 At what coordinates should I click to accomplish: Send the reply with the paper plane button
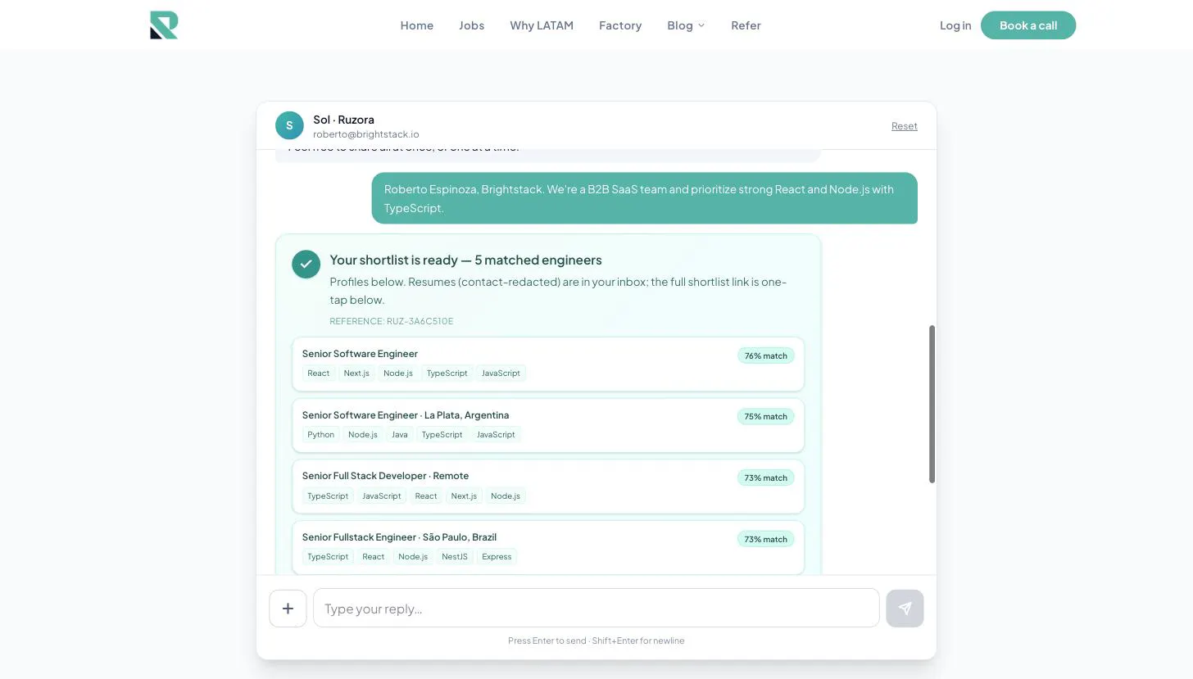click(x=905, y=609)
